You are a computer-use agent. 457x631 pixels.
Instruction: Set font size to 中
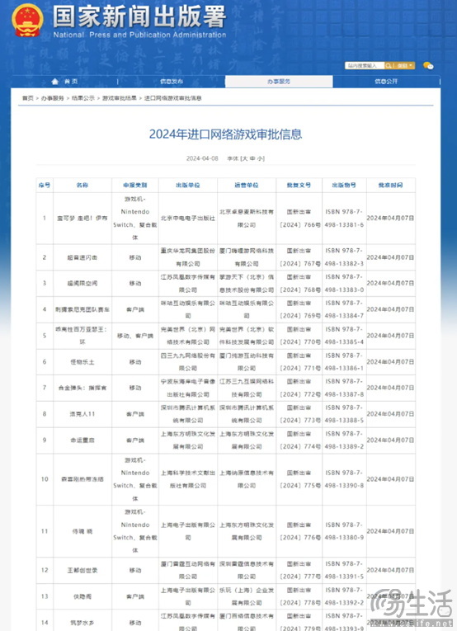[252, 158]
